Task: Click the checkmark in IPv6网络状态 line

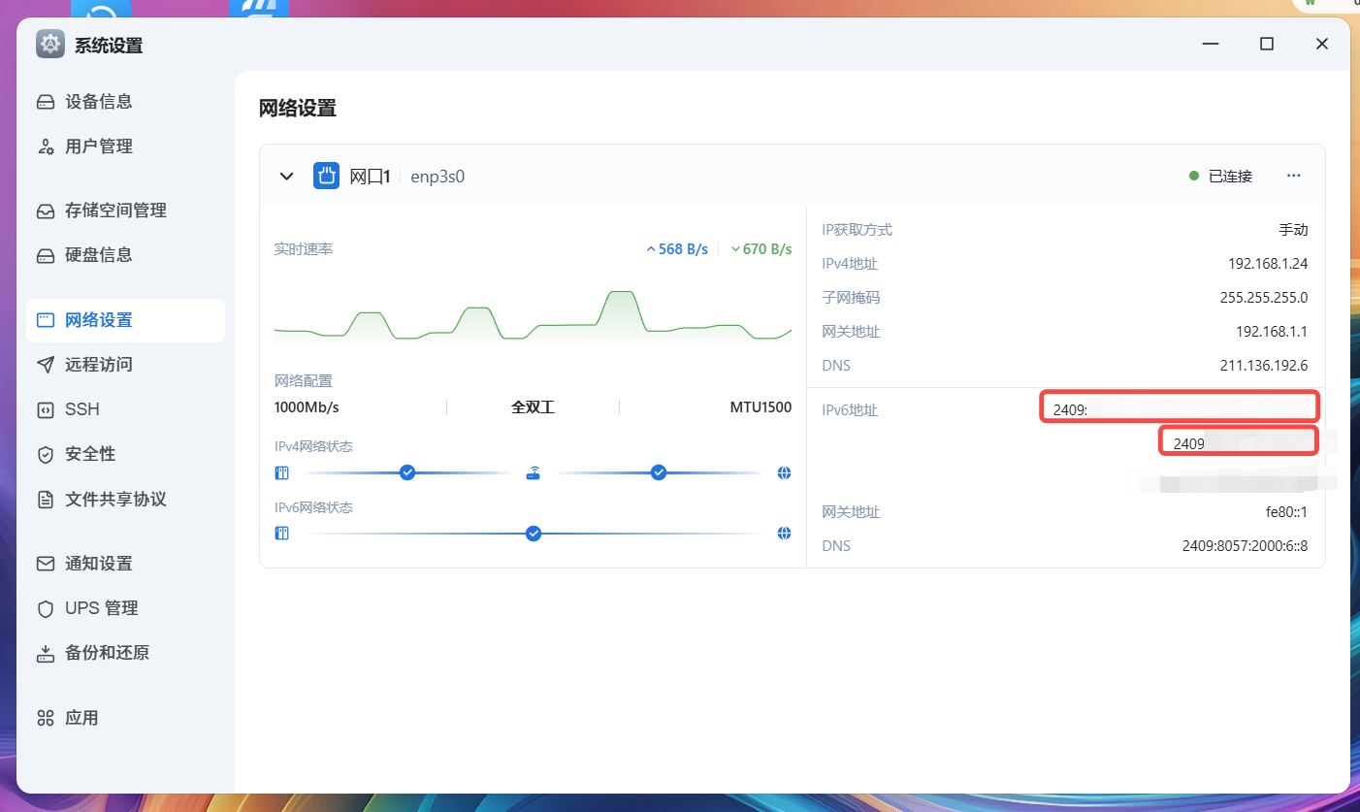Action: tap(533, 534)
